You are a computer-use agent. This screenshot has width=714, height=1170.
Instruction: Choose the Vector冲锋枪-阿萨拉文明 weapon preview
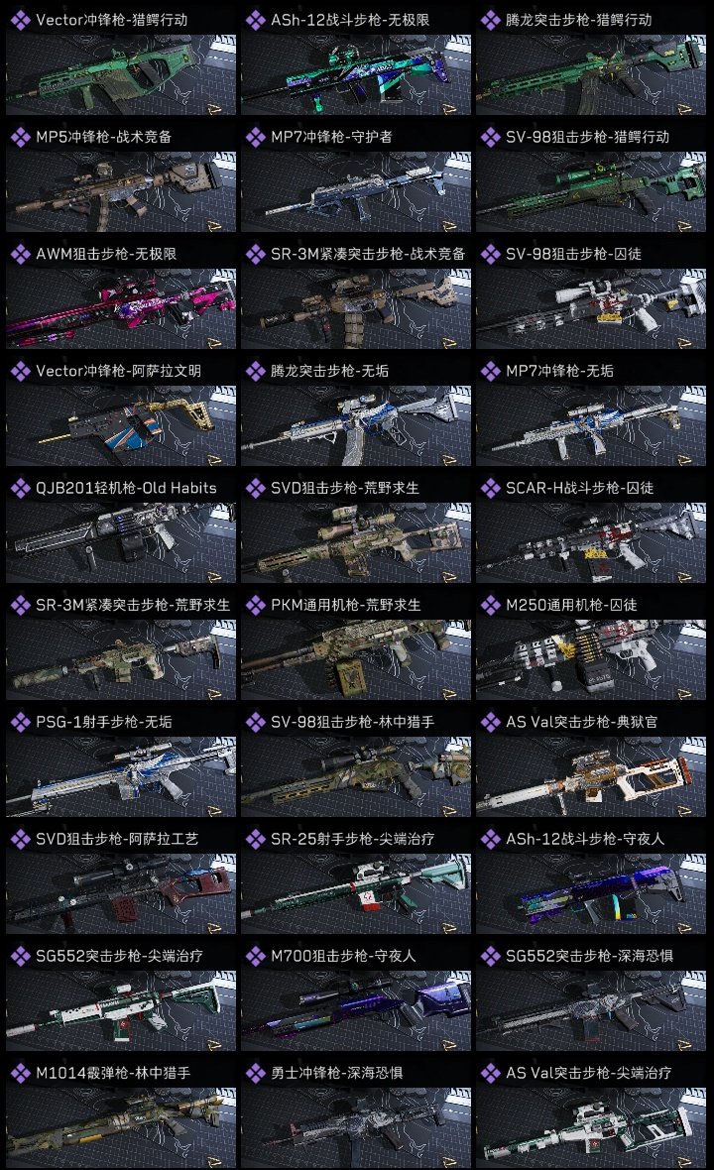121,426
